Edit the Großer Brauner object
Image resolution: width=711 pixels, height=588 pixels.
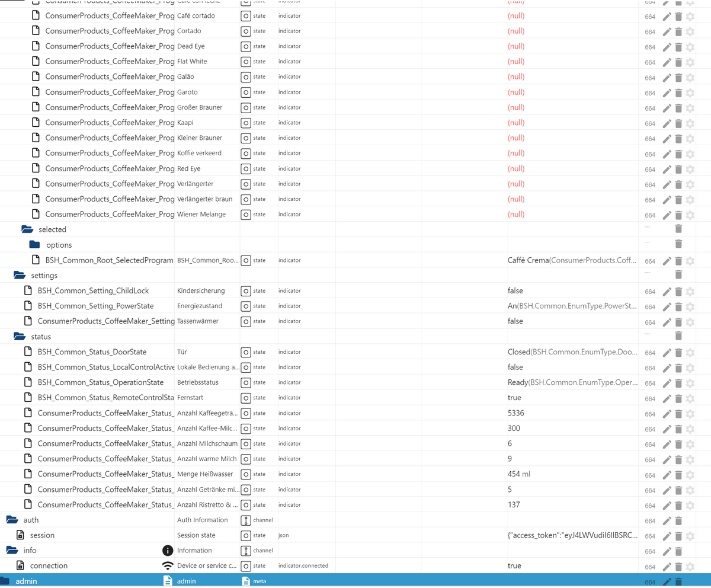(x=667, y=108)
